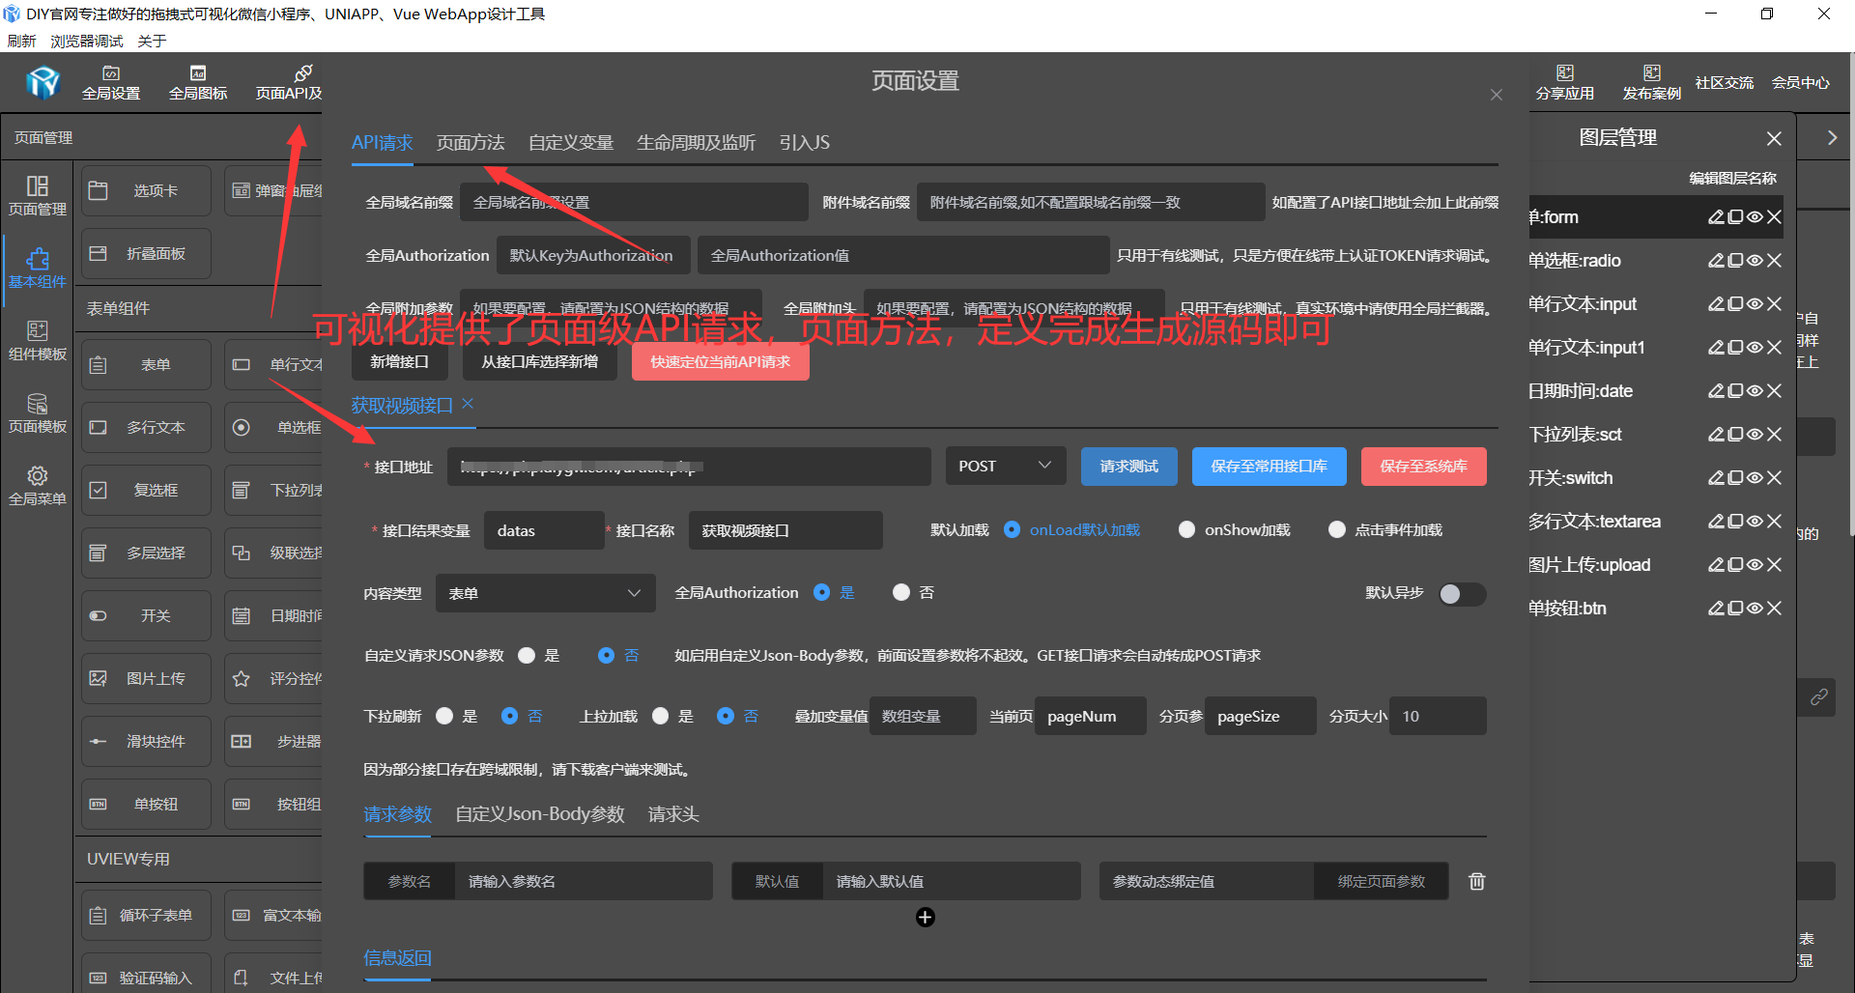Open 会员中心 link in top bar

(x=1800, y=83)
